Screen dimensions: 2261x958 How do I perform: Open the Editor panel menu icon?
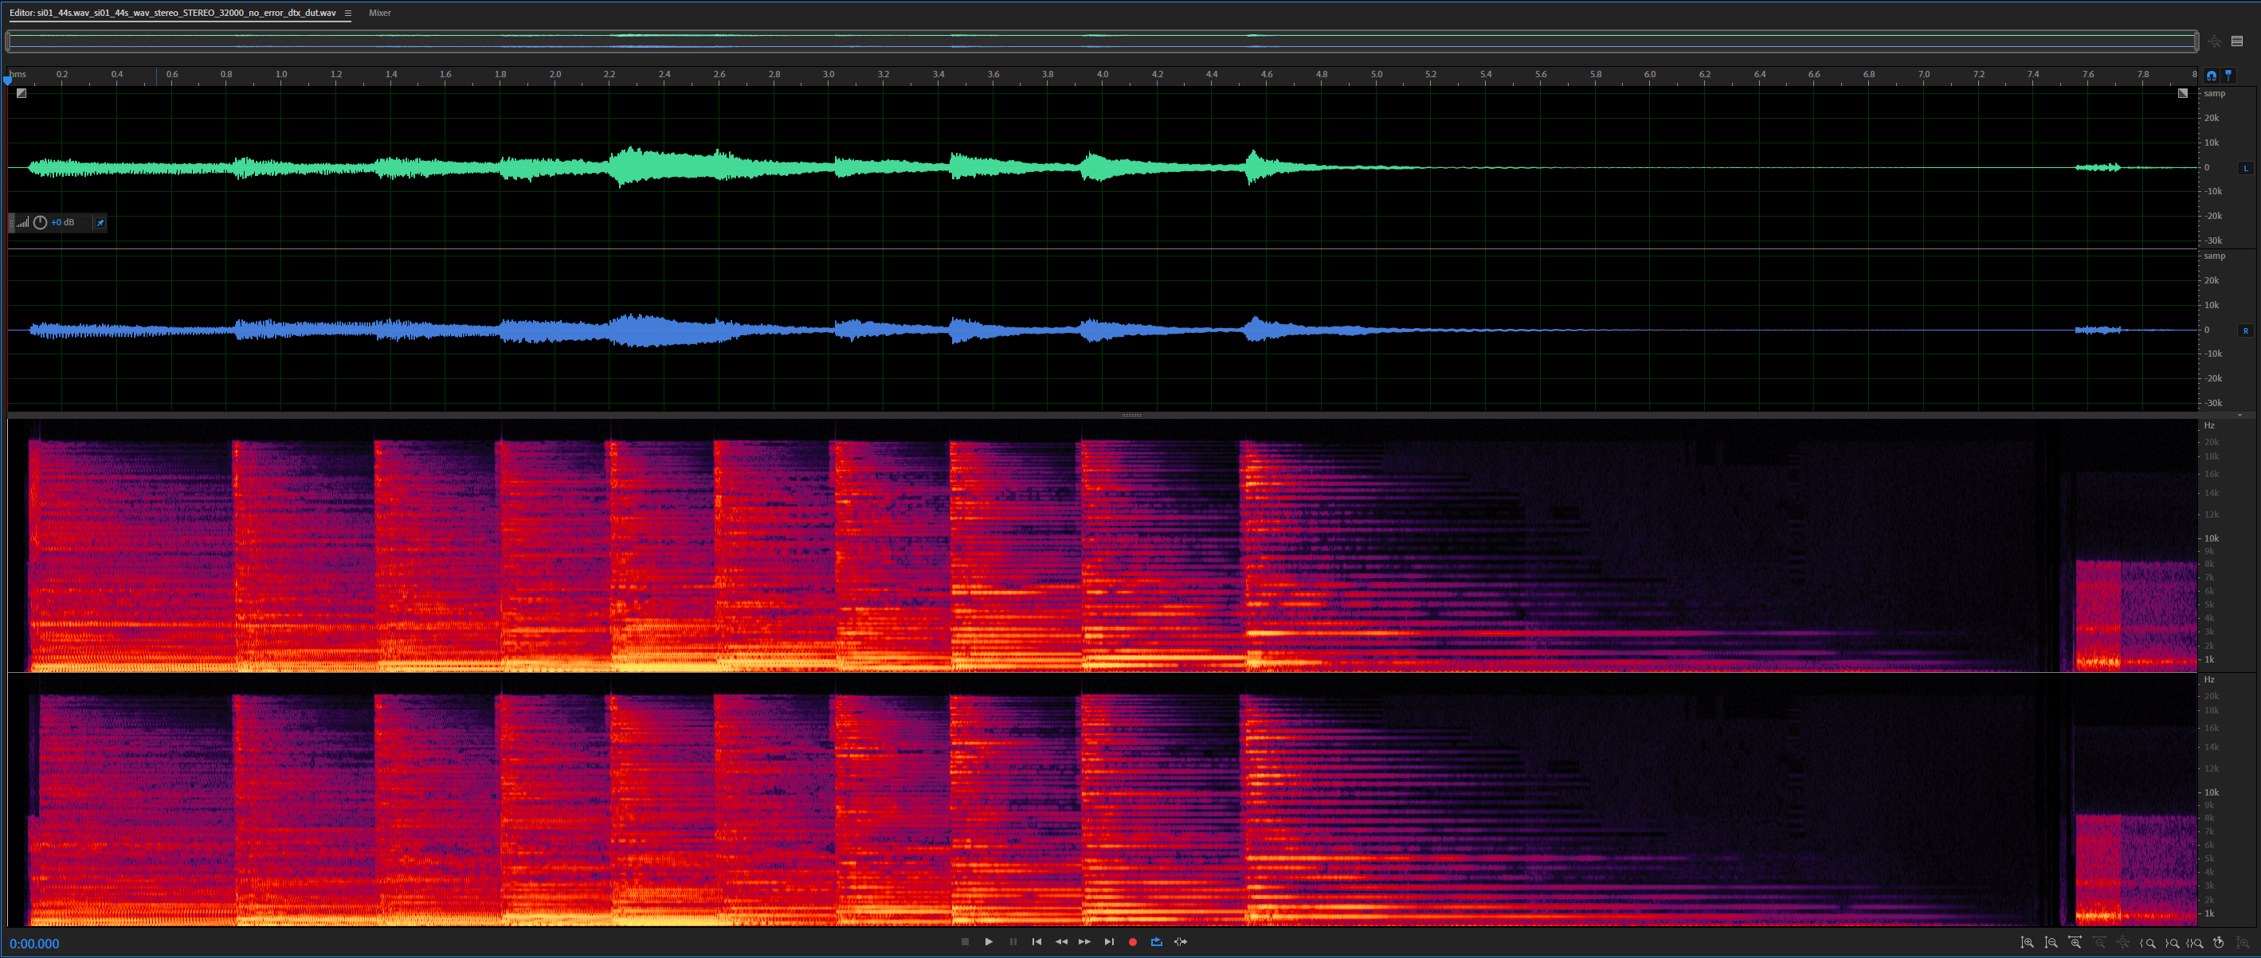click(x=347, y=14)
